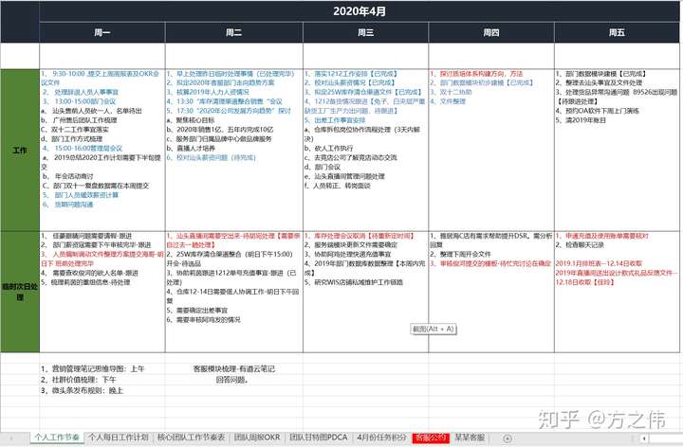This screenshot has height=447, width=683.
Task: Open the red 客服公约 sheet tab
Action: coord(431,438)
